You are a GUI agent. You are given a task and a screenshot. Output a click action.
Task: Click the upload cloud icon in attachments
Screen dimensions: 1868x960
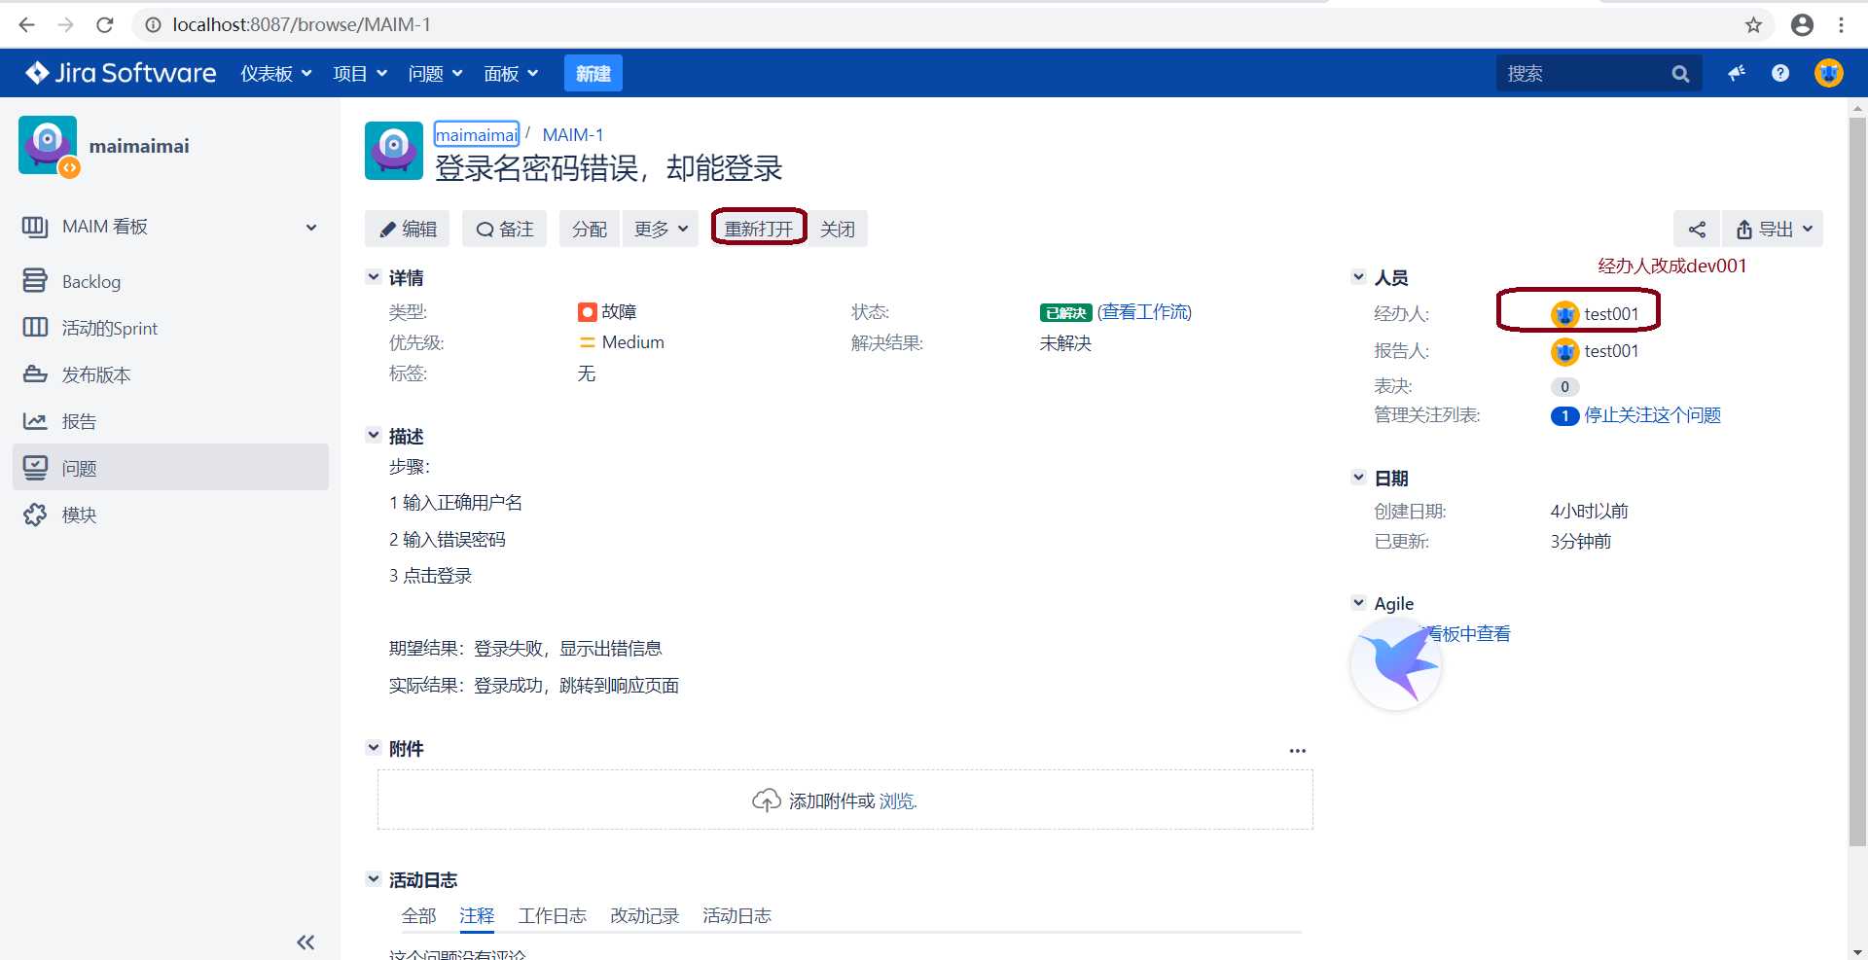pos(767,800)
